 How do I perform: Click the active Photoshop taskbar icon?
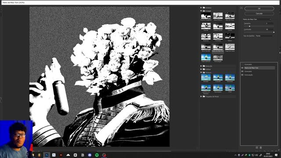click(47, 155)
